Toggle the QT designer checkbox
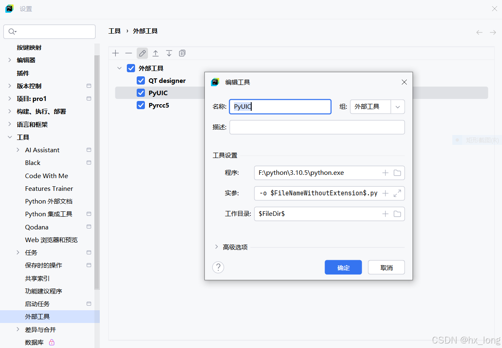 pyautogui.click(x=141, y=80)
